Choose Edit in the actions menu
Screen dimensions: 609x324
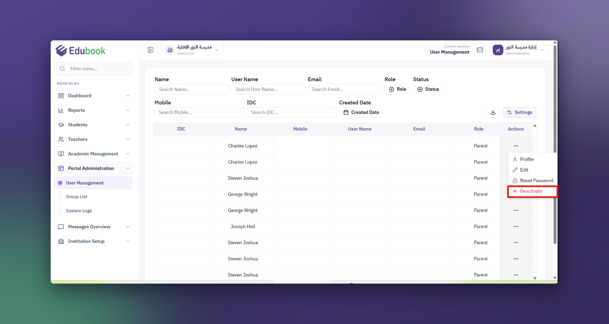pos(532,170)
